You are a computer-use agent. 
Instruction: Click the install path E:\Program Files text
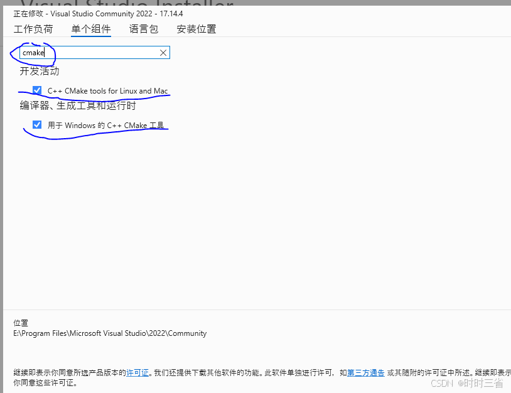(x=110, y=333)
